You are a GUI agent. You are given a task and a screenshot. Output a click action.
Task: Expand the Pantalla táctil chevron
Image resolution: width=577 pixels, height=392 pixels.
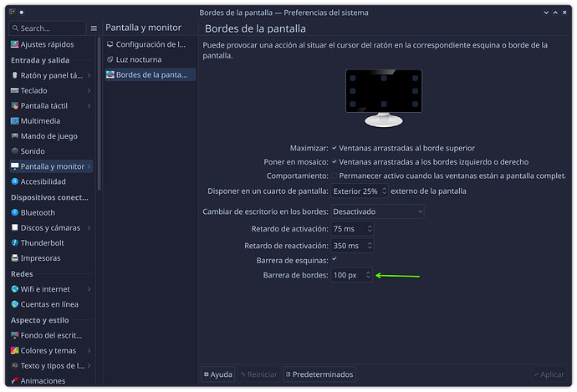click(89, 106)
